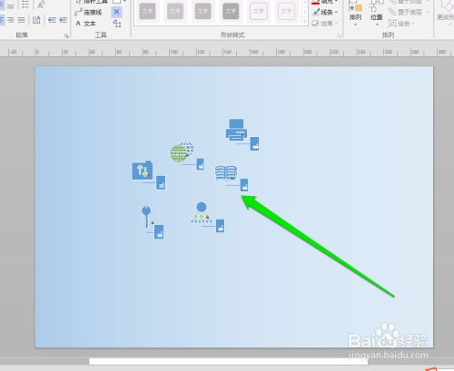The height and width of the screenshot is (371, 454).
Task: Open the Shape Styles dialog launcher
Action: 340,36
